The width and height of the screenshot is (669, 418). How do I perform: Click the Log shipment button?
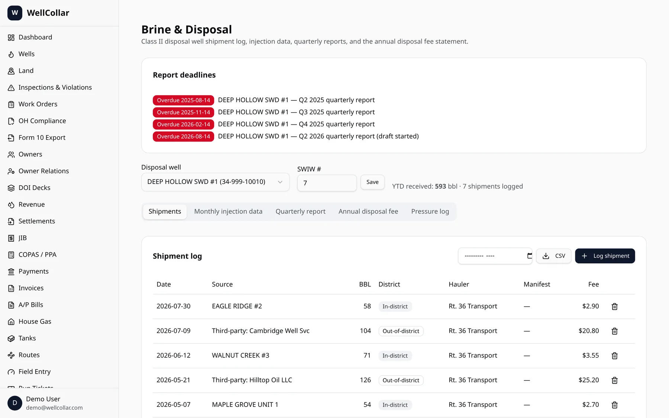point(605,256)
